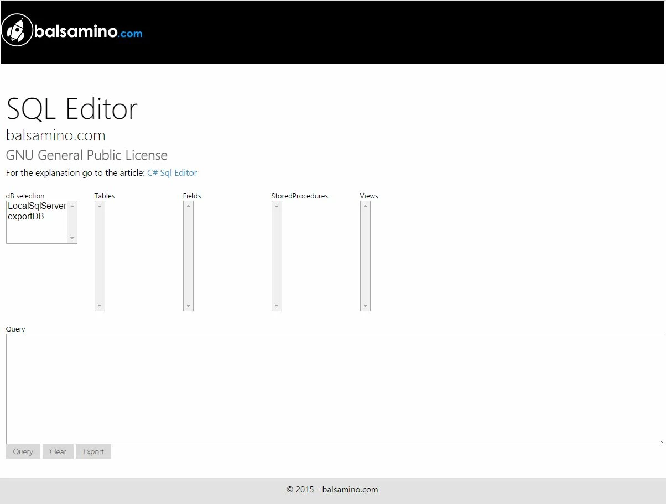Click up arrow in Views listbox
666x504 pixels.
[365, 206]
